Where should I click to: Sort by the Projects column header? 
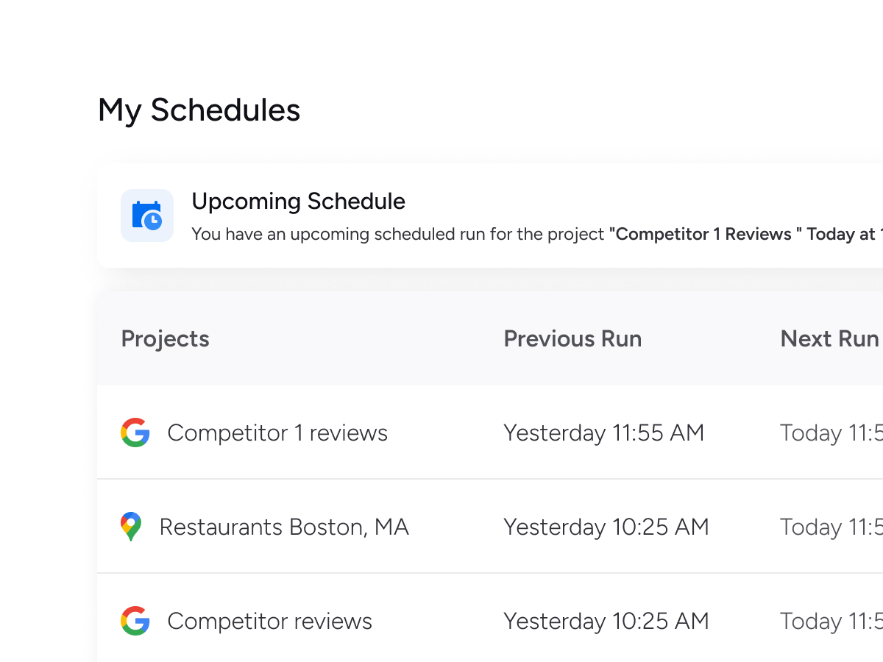[165, 338]
